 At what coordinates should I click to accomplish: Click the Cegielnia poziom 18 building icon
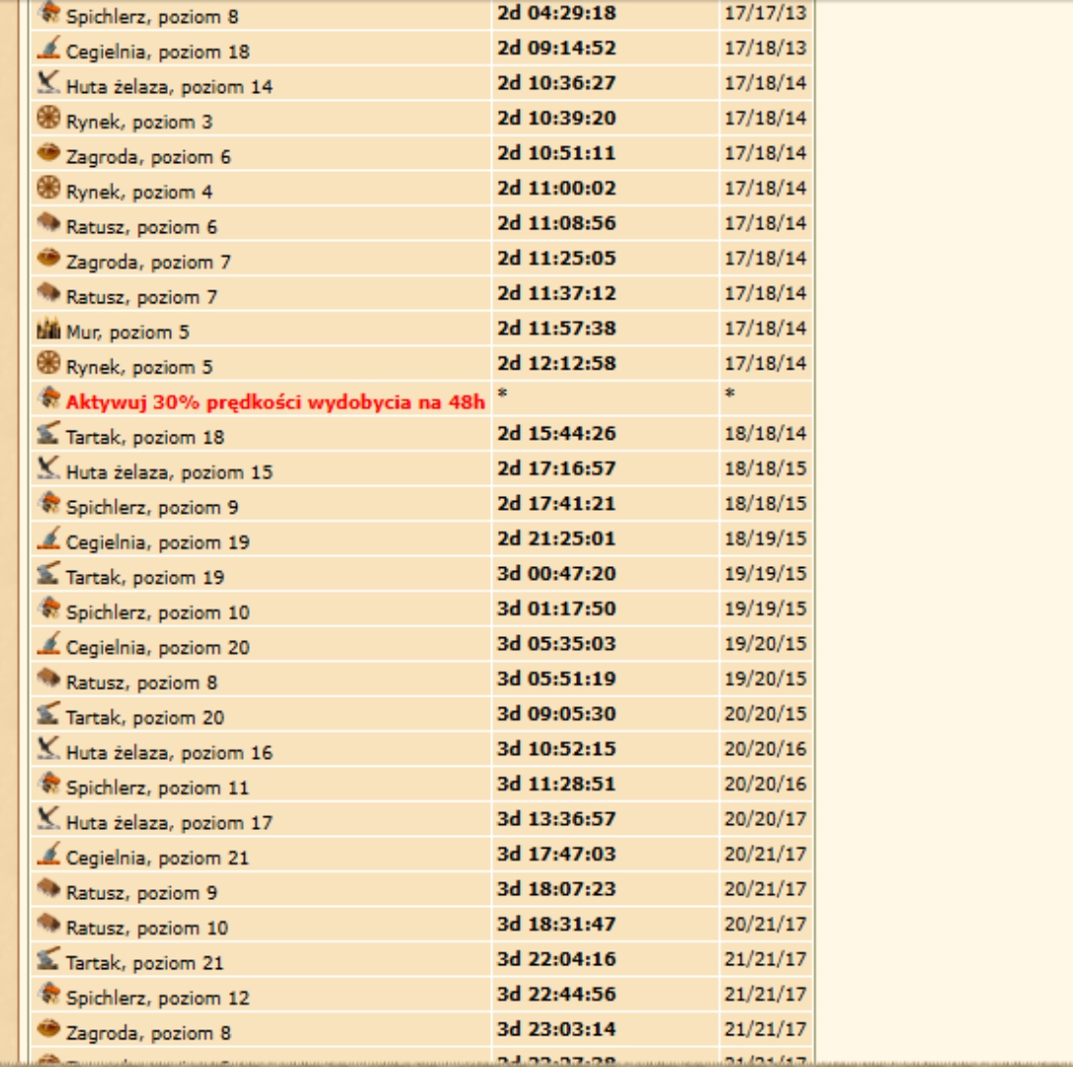pos(48,48)
